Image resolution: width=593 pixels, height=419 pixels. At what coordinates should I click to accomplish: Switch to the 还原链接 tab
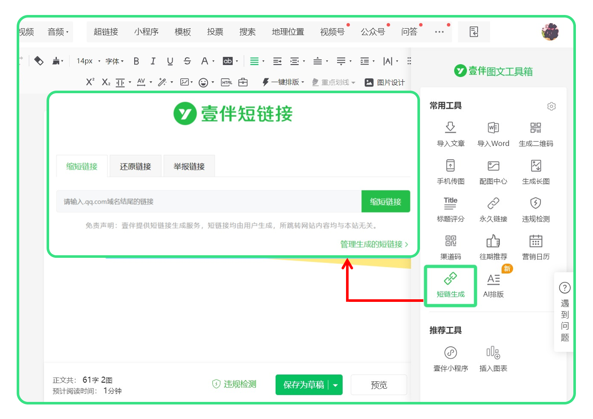135,166
